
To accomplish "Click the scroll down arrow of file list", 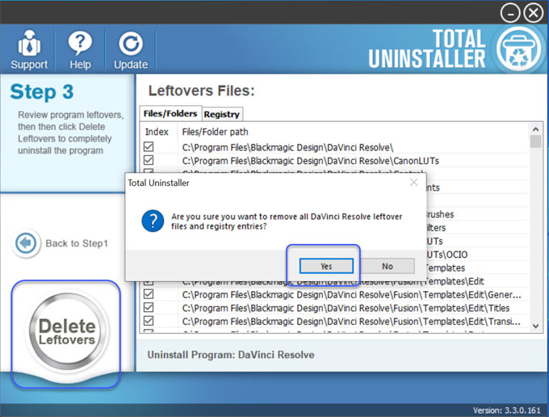I will [x=535, y=326].
